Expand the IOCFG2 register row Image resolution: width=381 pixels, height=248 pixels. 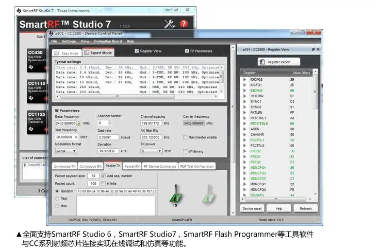(245, 80)
